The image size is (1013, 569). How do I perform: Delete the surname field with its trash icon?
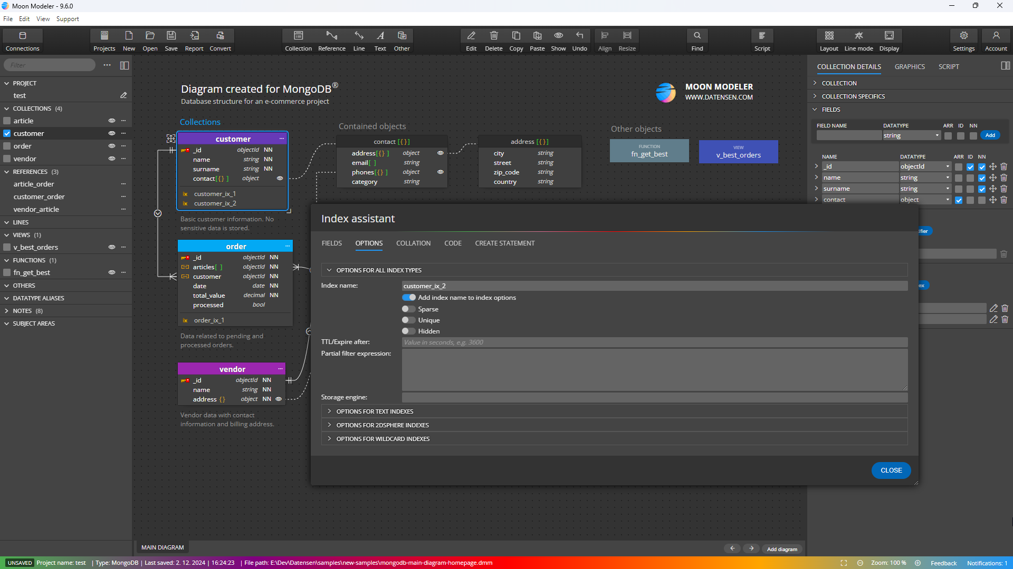coord(1004,189)
